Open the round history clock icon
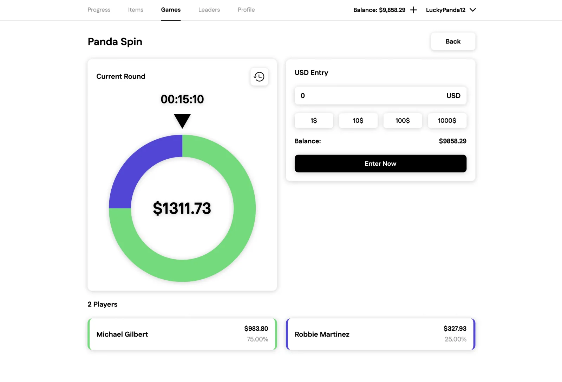Image resolution: width=562 pixels, height=382 pixels. tap(259, 77)
